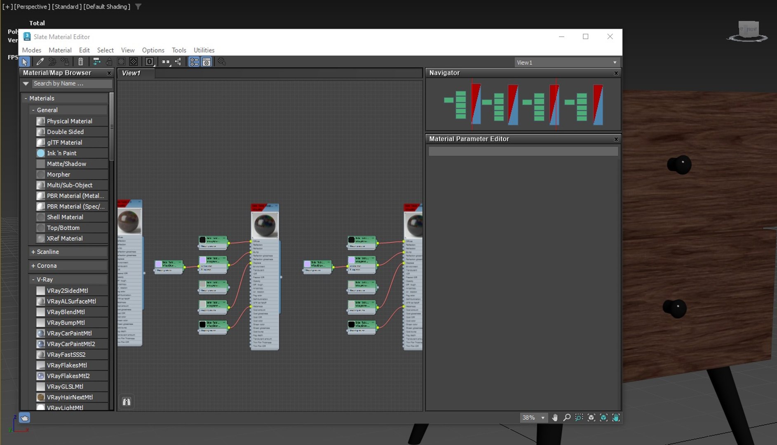This screenshot has width=777, height=445.
Task: Activate the Pan tool hand icon
Action: (555, 418)
